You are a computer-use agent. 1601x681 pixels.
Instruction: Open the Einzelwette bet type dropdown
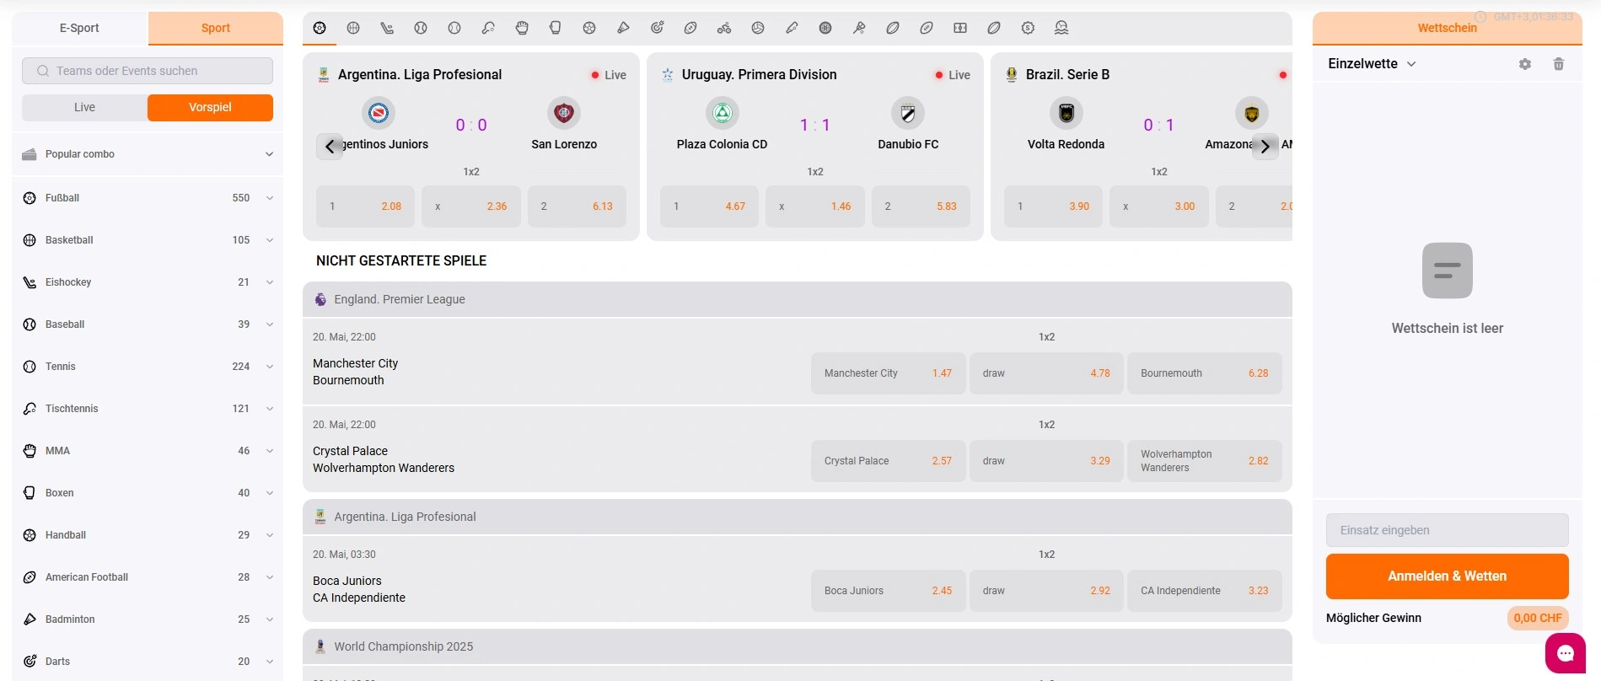click(1372, 64)
